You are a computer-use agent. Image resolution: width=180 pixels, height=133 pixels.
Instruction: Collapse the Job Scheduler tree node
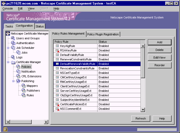(x=8, y=48)
